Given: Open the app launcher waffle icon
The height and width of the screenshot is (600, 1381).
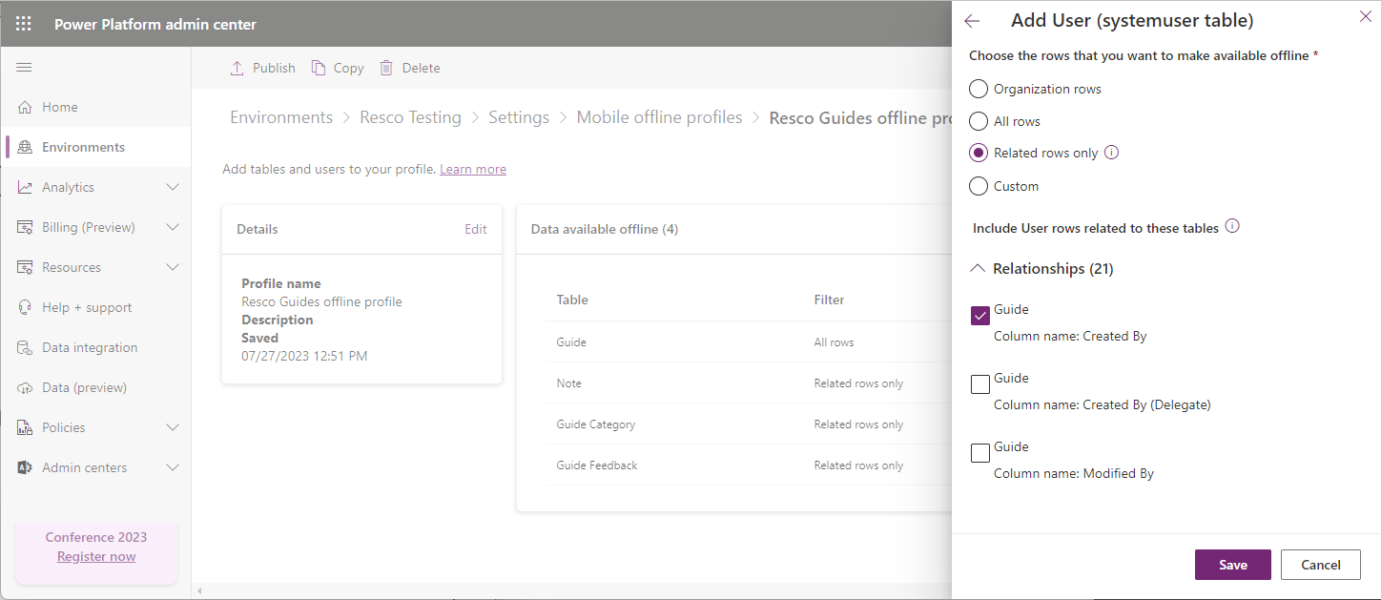Looking at the screenshot, I should 24,24.
